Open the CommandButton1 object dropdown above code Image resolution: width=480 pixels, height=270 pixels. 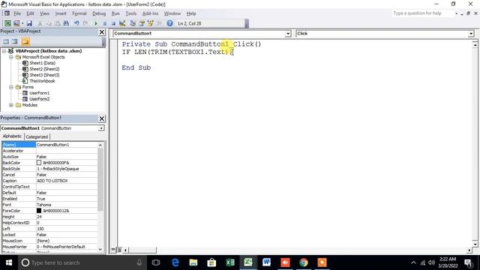[288, 34]
